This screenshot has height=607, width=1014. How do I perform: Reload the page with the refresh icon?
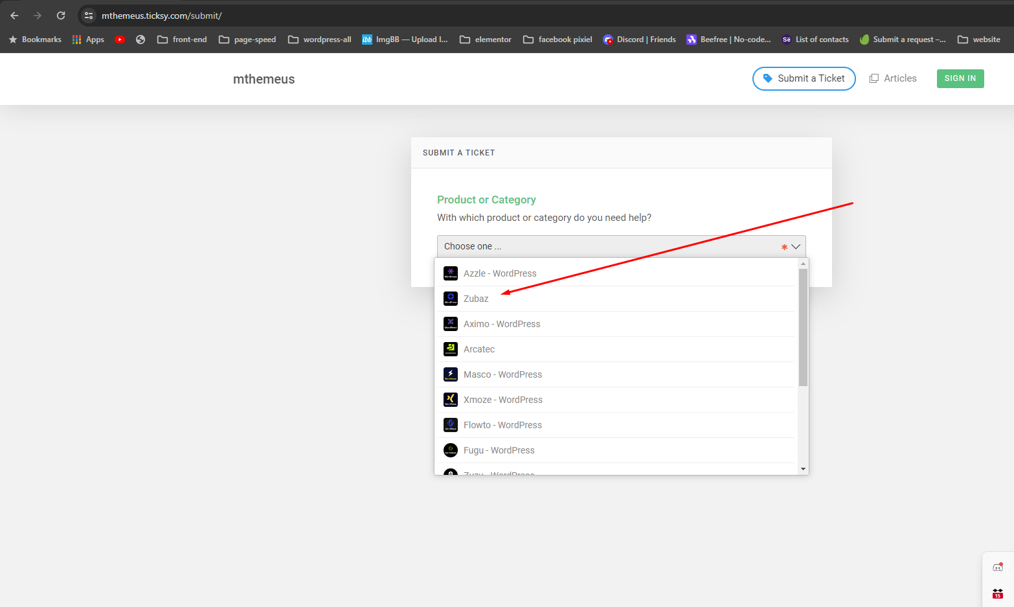[x=61, y=16]
